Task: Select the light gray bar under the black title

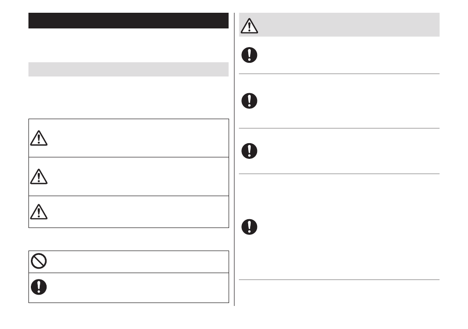Action: pyautogui.click(x=129, y=69)
